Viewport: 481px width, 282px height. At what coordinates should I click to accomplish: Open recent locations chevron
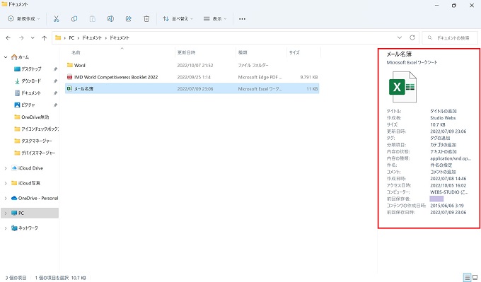click(x=33, y=37)
